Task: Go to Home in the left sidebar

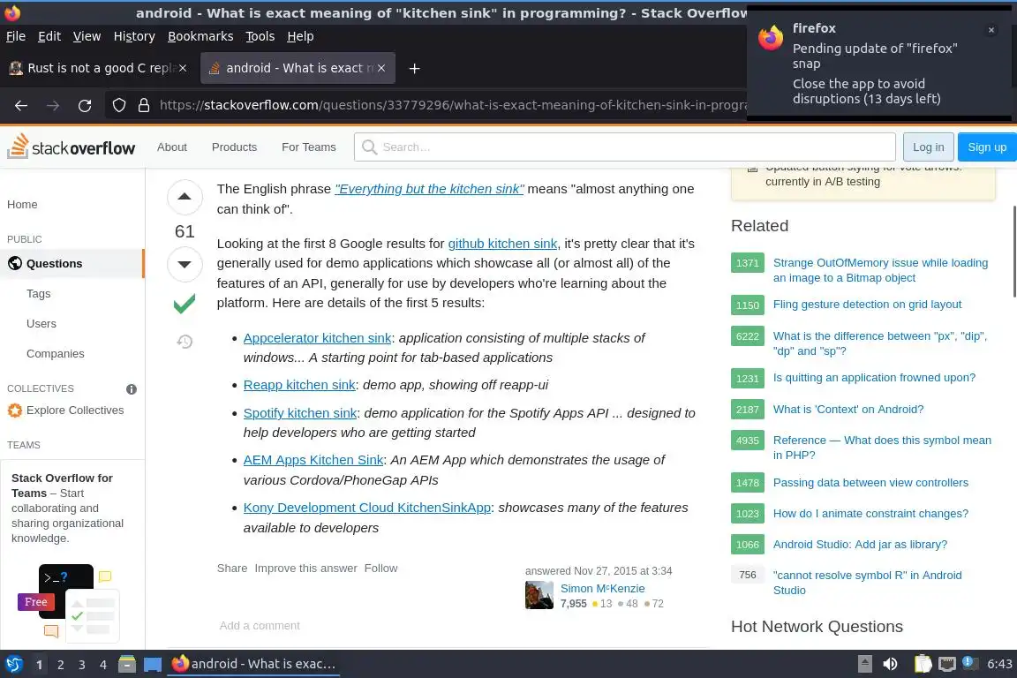Action: pyautogui.click(x=22, y=205)
